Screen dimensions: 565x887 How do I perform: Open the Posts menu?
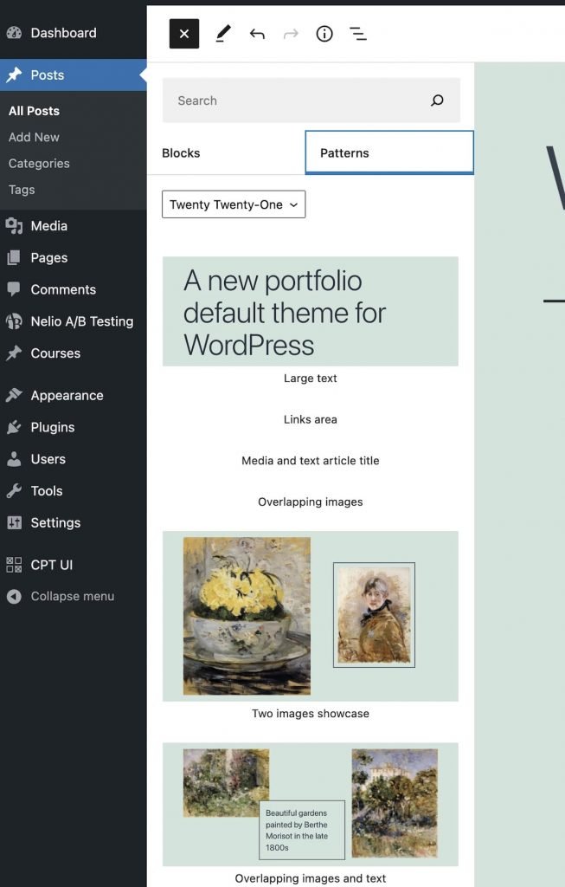(x=74, y=74)
